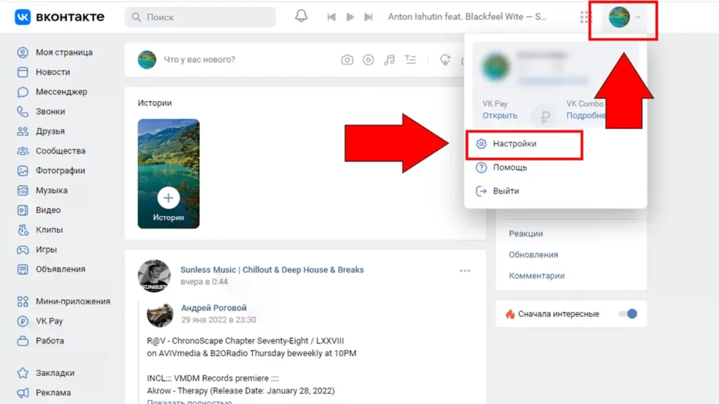Open Sunless Music community link

point(272,269)
